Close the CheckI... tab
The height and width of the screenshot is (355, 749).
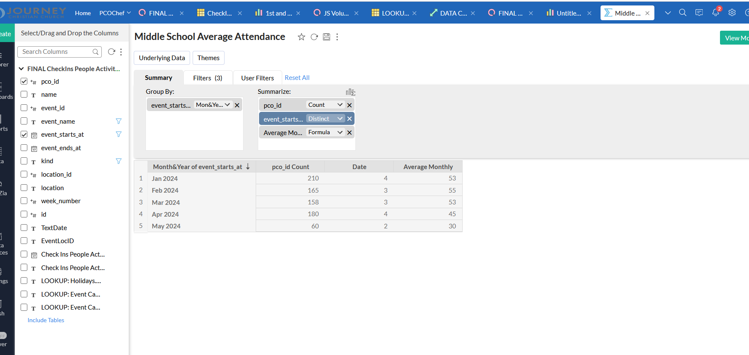(x=240, y=13)
